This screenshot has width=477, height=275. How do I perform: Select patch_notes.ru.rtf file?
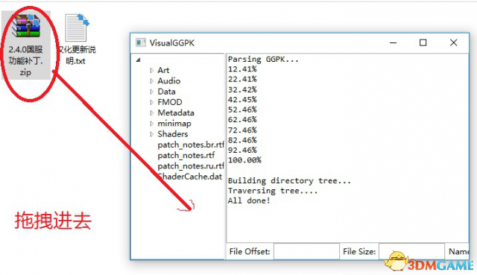(x=191, y=166)
